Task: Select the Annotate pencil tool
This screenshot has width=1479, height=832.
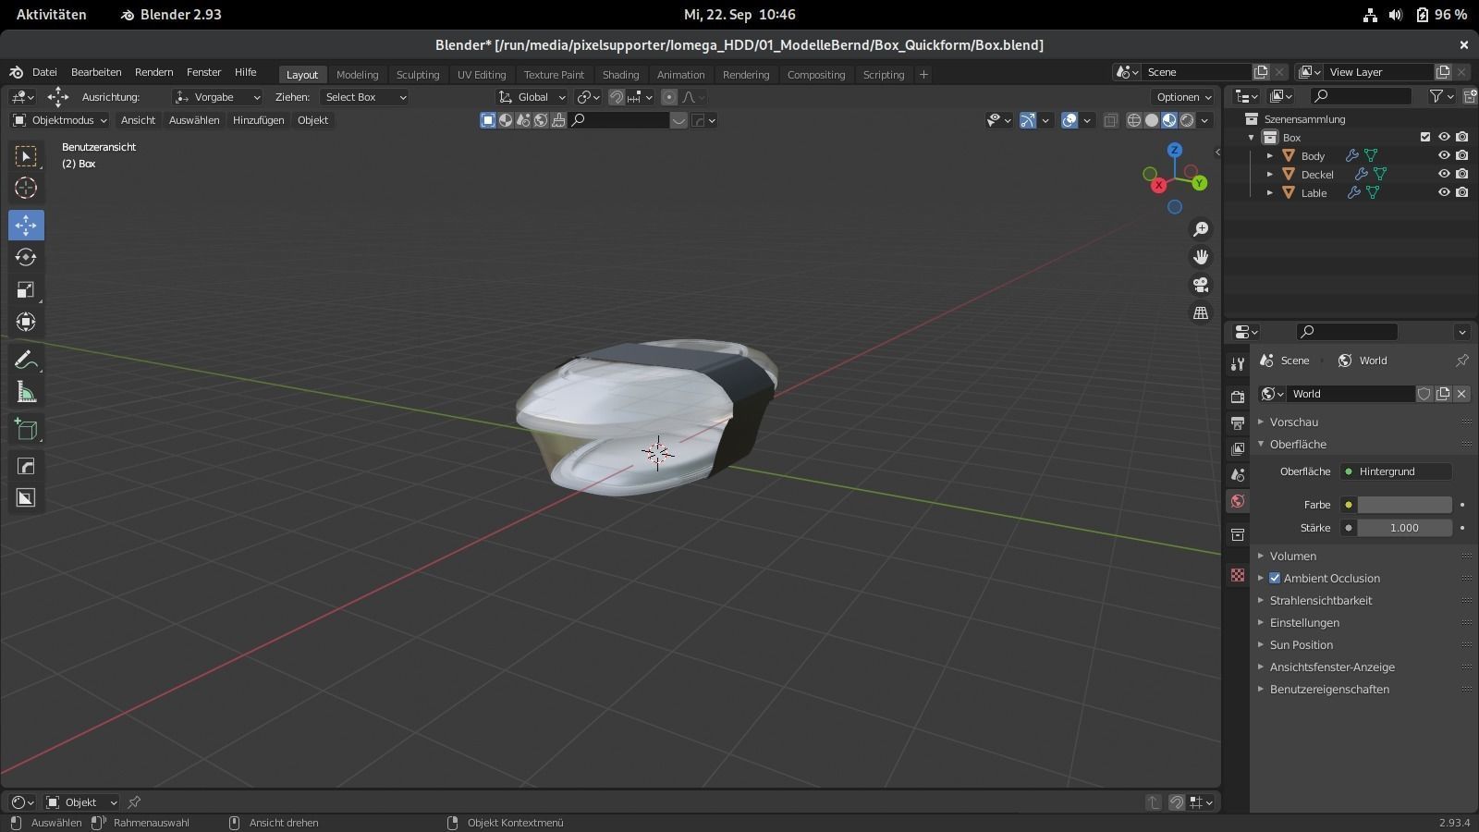Action: tap(26, 360)
